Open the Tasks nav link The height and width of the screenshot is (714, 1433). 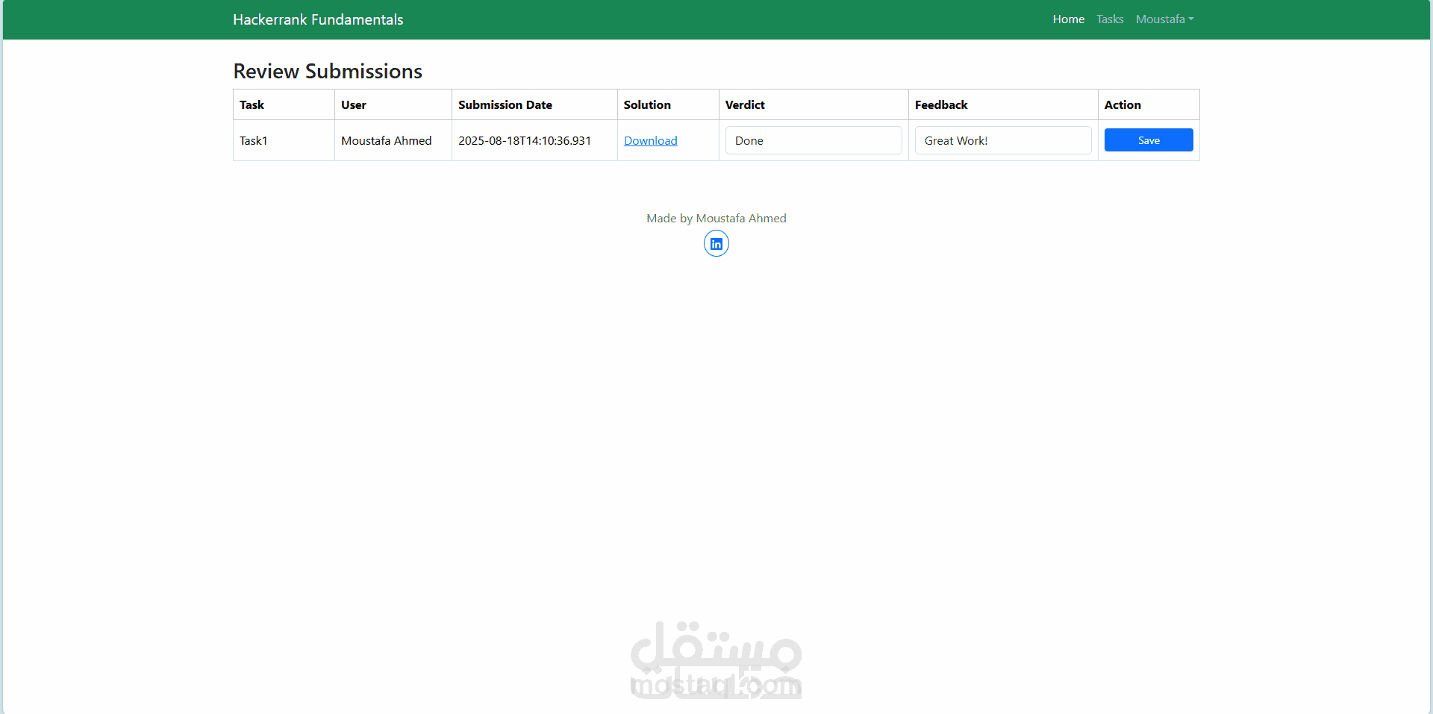(1110, 19)
